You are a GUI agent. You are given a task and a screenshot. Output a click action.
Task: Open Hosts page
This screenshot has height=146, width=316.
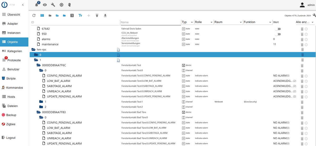[x=14, y=97]
